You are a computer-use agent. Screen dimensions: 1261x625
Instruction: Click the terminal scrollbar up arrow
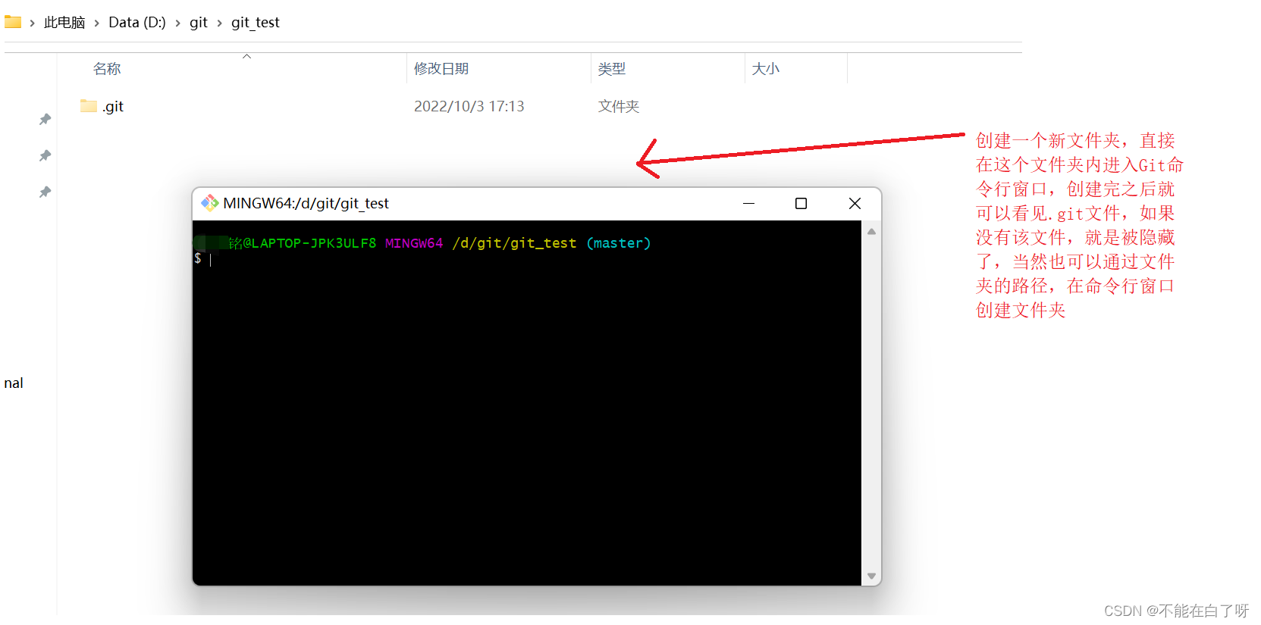871,232
